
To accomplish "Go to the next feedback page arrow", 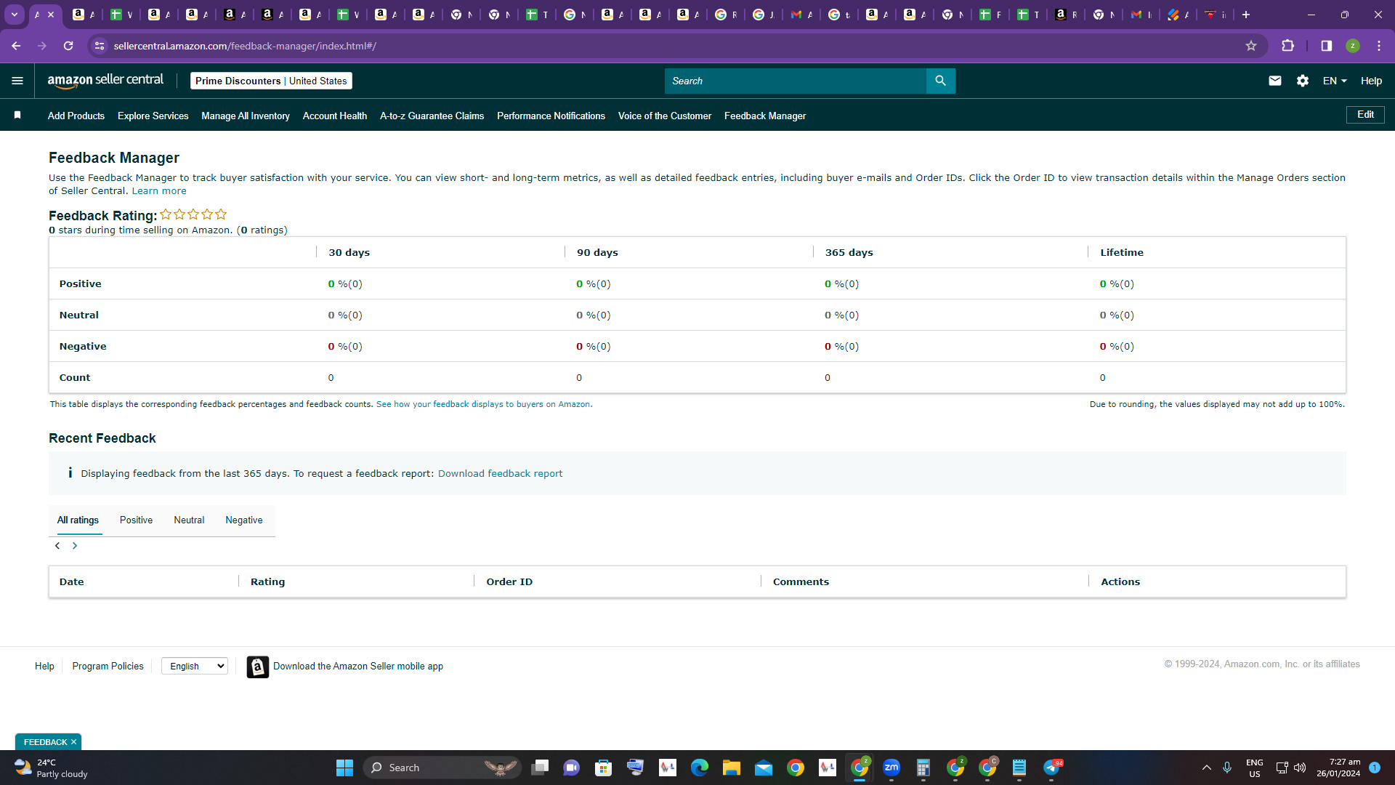I will tap(74, 546).
